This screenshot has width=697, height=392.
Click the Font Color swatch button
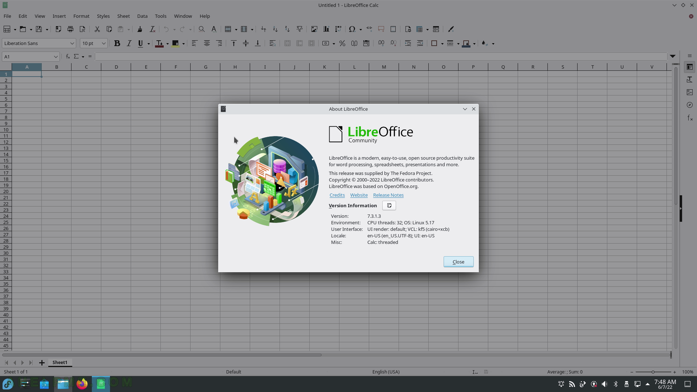pos(159,43)
